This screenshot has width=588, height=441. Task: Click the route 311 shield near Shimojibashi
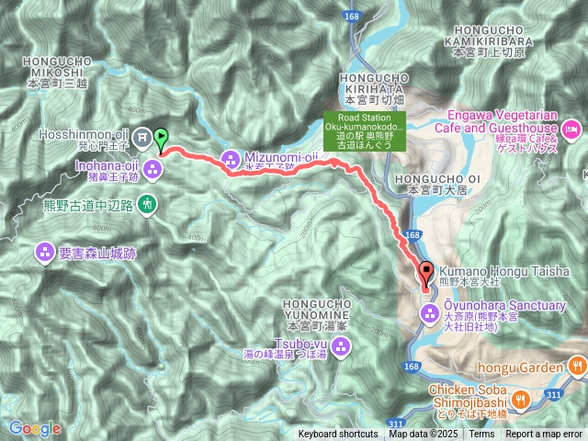553,394
